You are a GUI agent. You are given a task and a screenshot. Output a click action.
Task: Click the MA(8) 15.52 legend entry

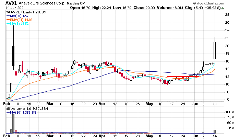(x=19, y=24)
